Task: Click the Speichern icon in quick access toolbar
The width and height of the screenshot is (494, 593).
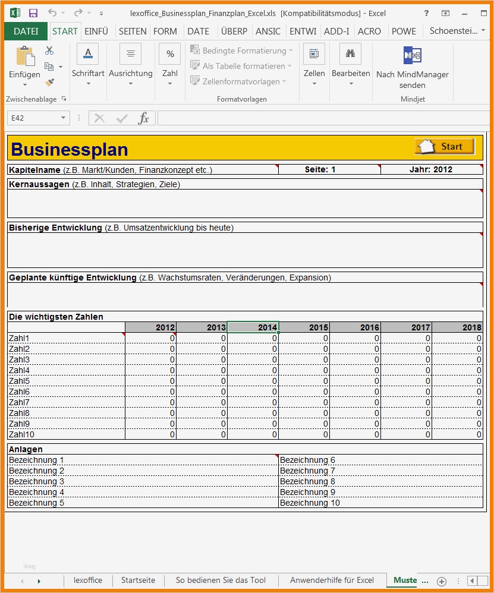Action: (32, 13)
